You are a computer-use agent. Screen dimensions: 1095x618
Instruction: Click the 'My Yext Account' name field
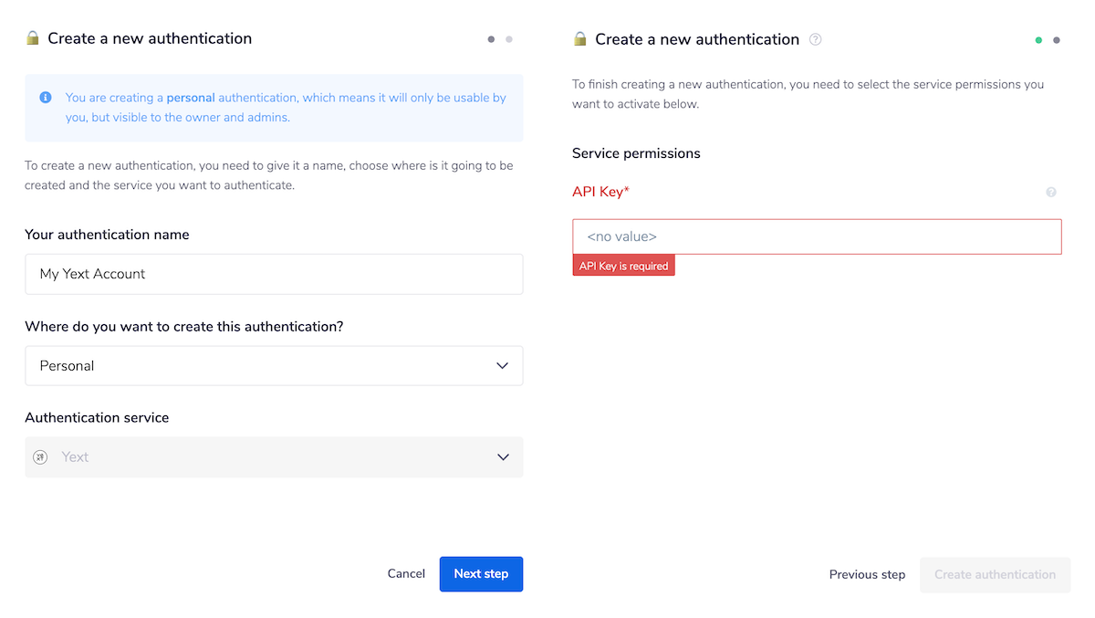[x=274, y=274]
